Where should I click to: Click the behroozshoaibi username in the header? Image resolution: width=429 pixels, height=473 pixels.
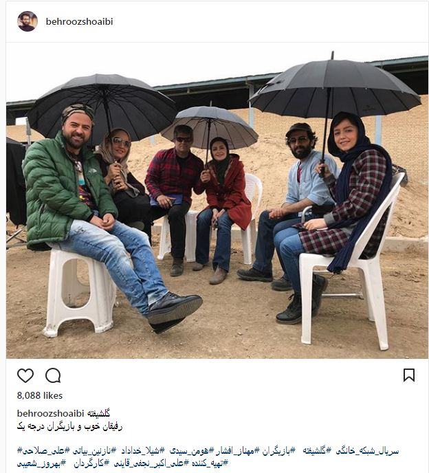click(79, 21)
